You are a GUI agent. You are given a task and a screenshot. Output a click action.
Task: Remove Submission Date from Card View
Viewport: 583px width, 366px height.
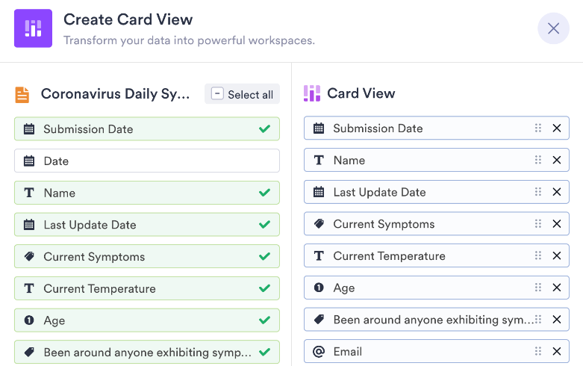[556, 128]
